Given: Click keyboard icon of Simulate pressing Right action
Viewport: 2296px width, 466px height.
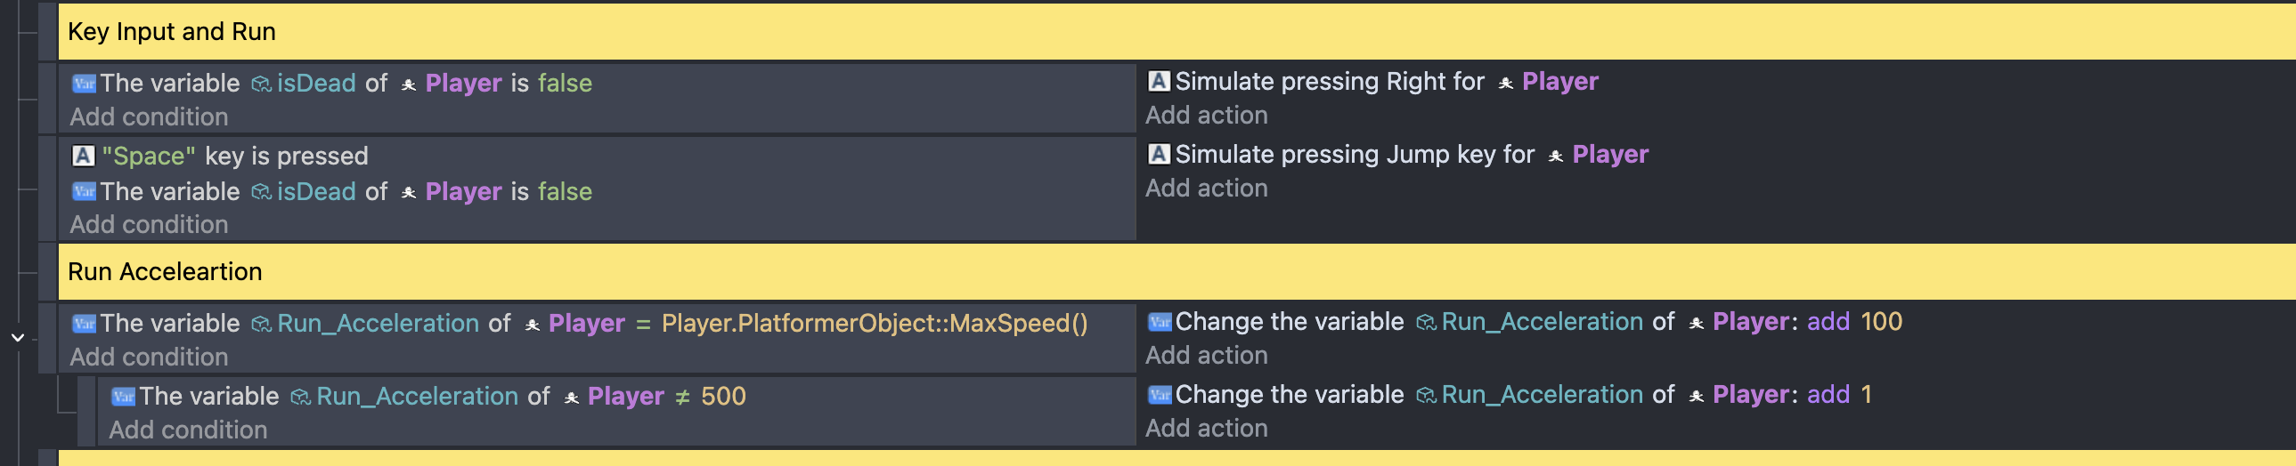Looking at the screenshot, I should 1158,82.
